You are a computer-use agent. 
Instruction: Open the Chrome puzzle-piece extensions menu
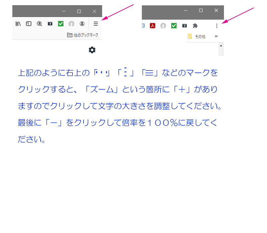(x=195, y=26)
